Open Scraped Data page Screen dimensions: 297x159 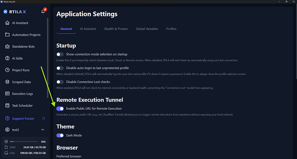(x=22, y=82)
